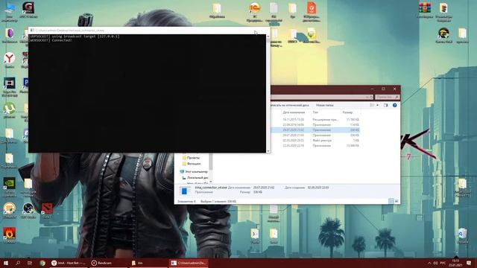
Task: Open the Windows Start menu
Action: click(6, 263)
